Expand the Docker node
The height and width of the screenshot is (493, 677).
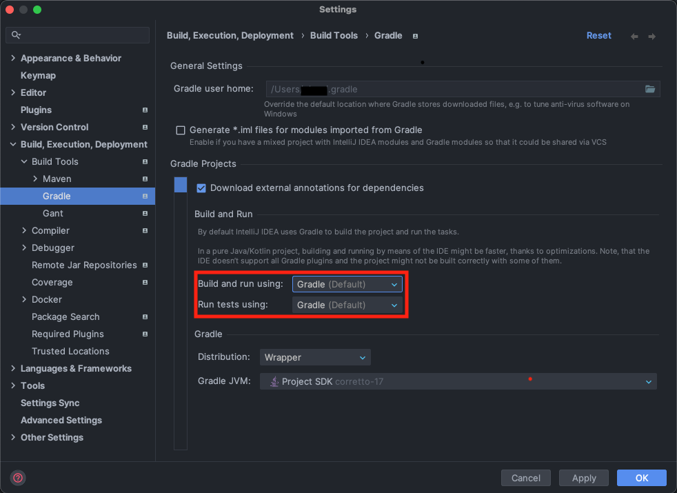pos(24,300)
